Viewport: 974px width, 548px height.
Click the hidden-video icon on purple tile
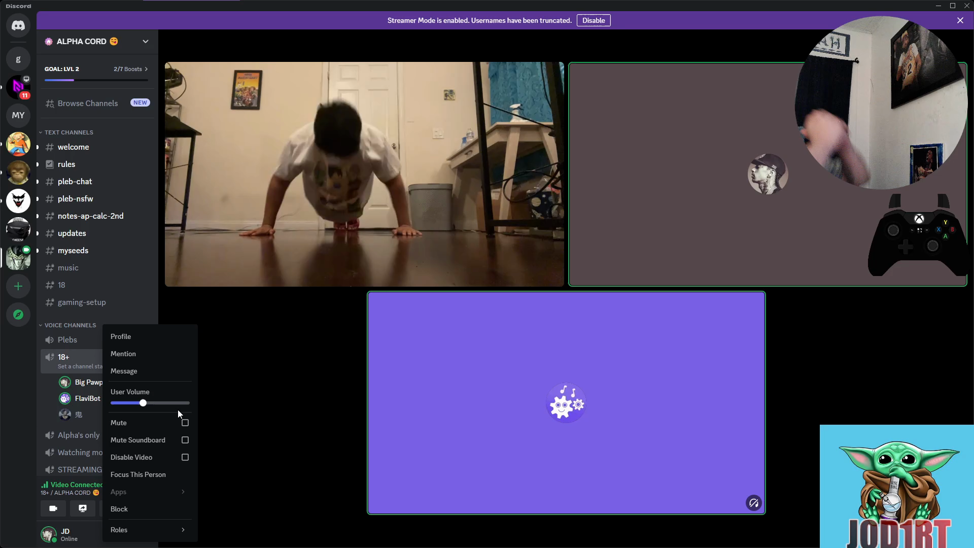click(x=754, y=503)
